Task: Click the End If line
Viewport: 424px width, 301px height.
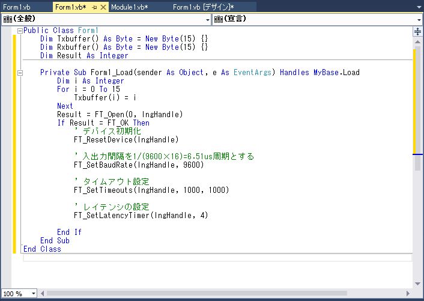Action: (x=69, y=232)
